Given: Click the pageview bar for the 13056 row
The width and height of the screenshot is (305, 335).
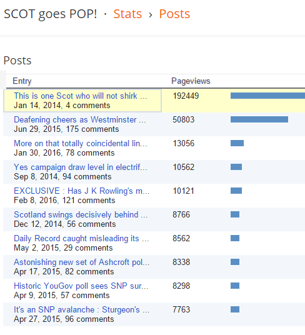Looking at the screenshot, I should coord(237,143).
